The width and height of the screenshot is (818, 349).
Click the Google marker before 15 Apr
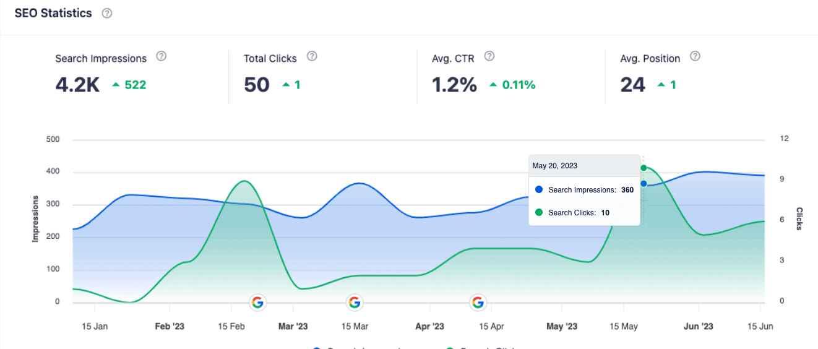[x=478, y=303]
